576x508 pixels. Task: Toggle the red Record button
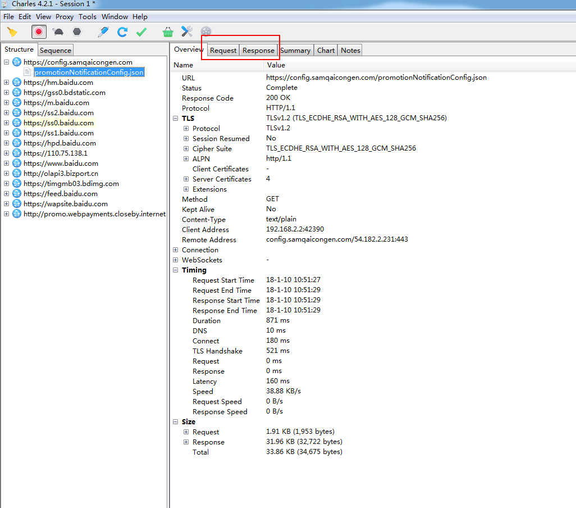click(39, 32)
